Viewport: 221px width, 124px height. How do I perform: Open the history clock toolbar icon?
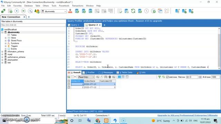[x=146, y=11]
